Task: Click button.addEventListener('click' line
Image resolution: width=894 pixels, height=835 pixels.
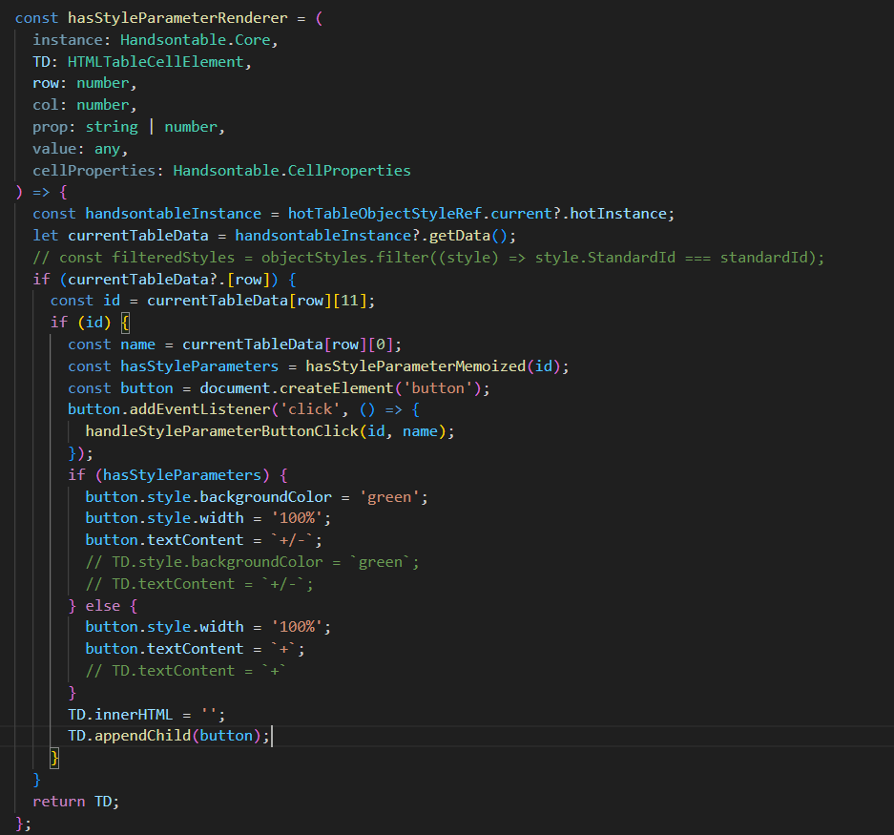Action: click(243, 409)
